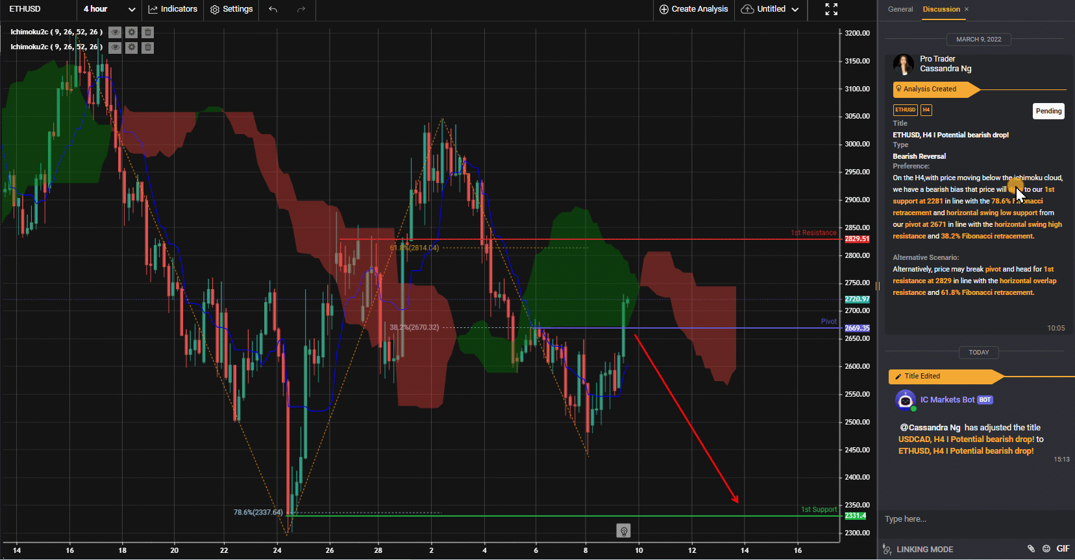The width and height of the screenshot is (1075, 560).
Task: Hide the second Ichimoku2c indicator
Action: click(x=115, y=47)
